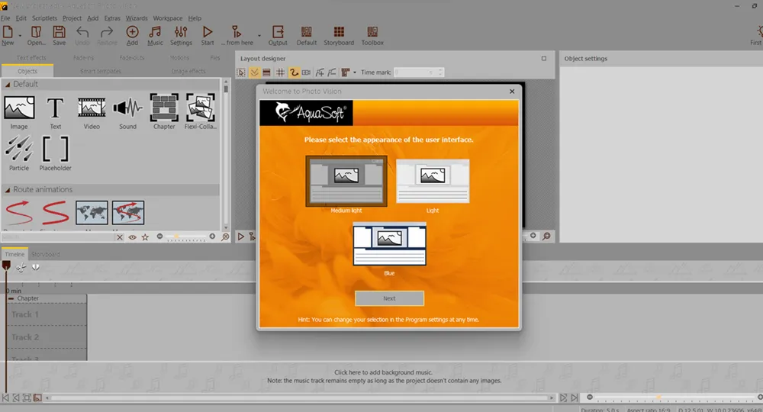Click here to add background music

(x=383, y=372)
